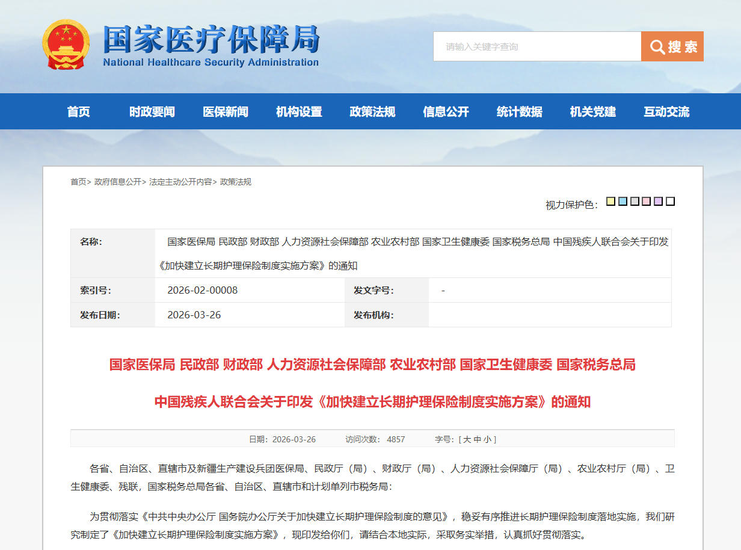Click 法定主动公开内容 breadcrumb link
Image resolution: width=741 pixels, height=550 pixels.
pyautogui.click(x=180, y=182)
